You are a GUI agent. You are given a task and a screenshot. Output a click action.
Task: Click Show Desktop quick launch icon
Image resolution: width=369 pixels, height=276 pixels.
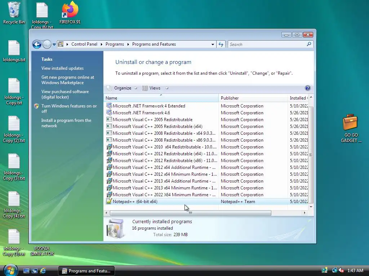pos(26,271)
